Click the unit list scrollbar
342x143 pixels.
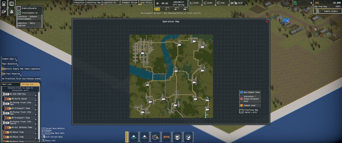[x=39, y=117]
